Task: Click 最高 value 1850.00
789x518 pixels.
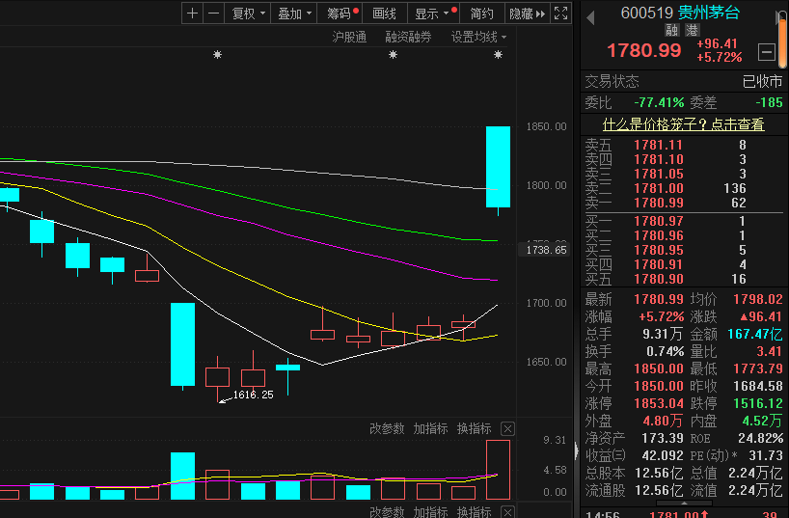Action: (658, 369)
